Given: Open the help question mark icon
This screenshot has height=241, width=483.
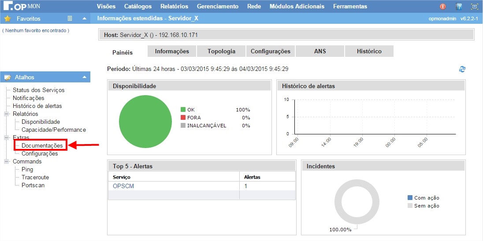Looking at the screenshot, I should pos(459,7).
